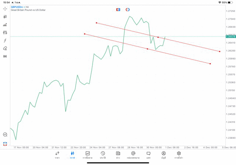Expand the H4 timeframe selector
236x165 pixels.
pos(5,56)
